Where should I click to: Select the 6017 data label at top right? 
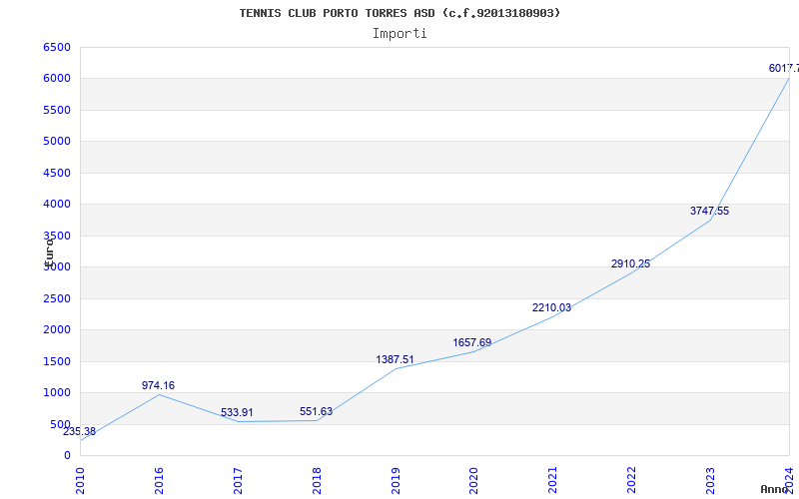(784, 68)
